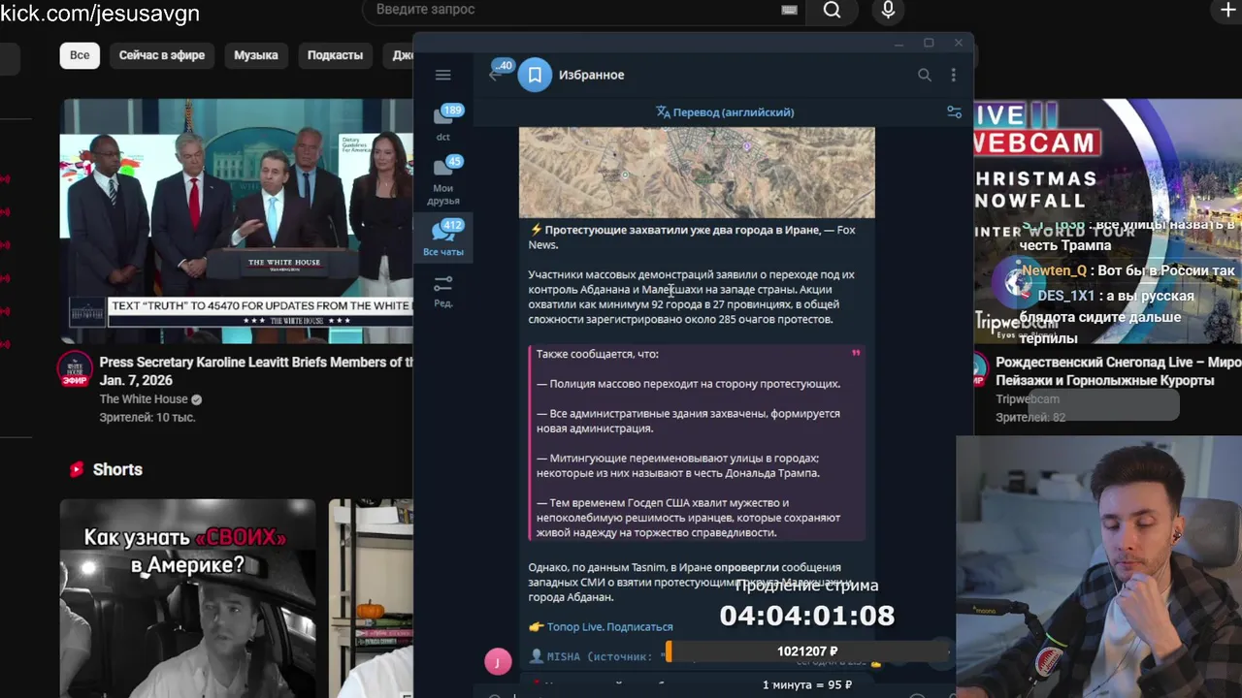Select the Все filter chip
Screen dimensions: 1242x698
80,55
